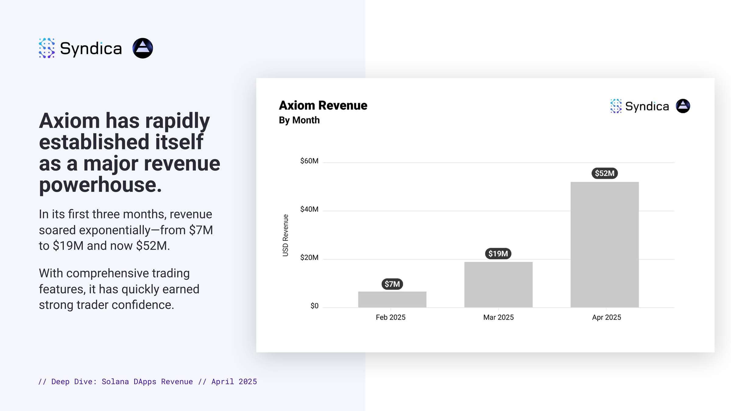Click the Axiom logo inside the chart card
The image size is (731, 411).
tap(683, 106)
